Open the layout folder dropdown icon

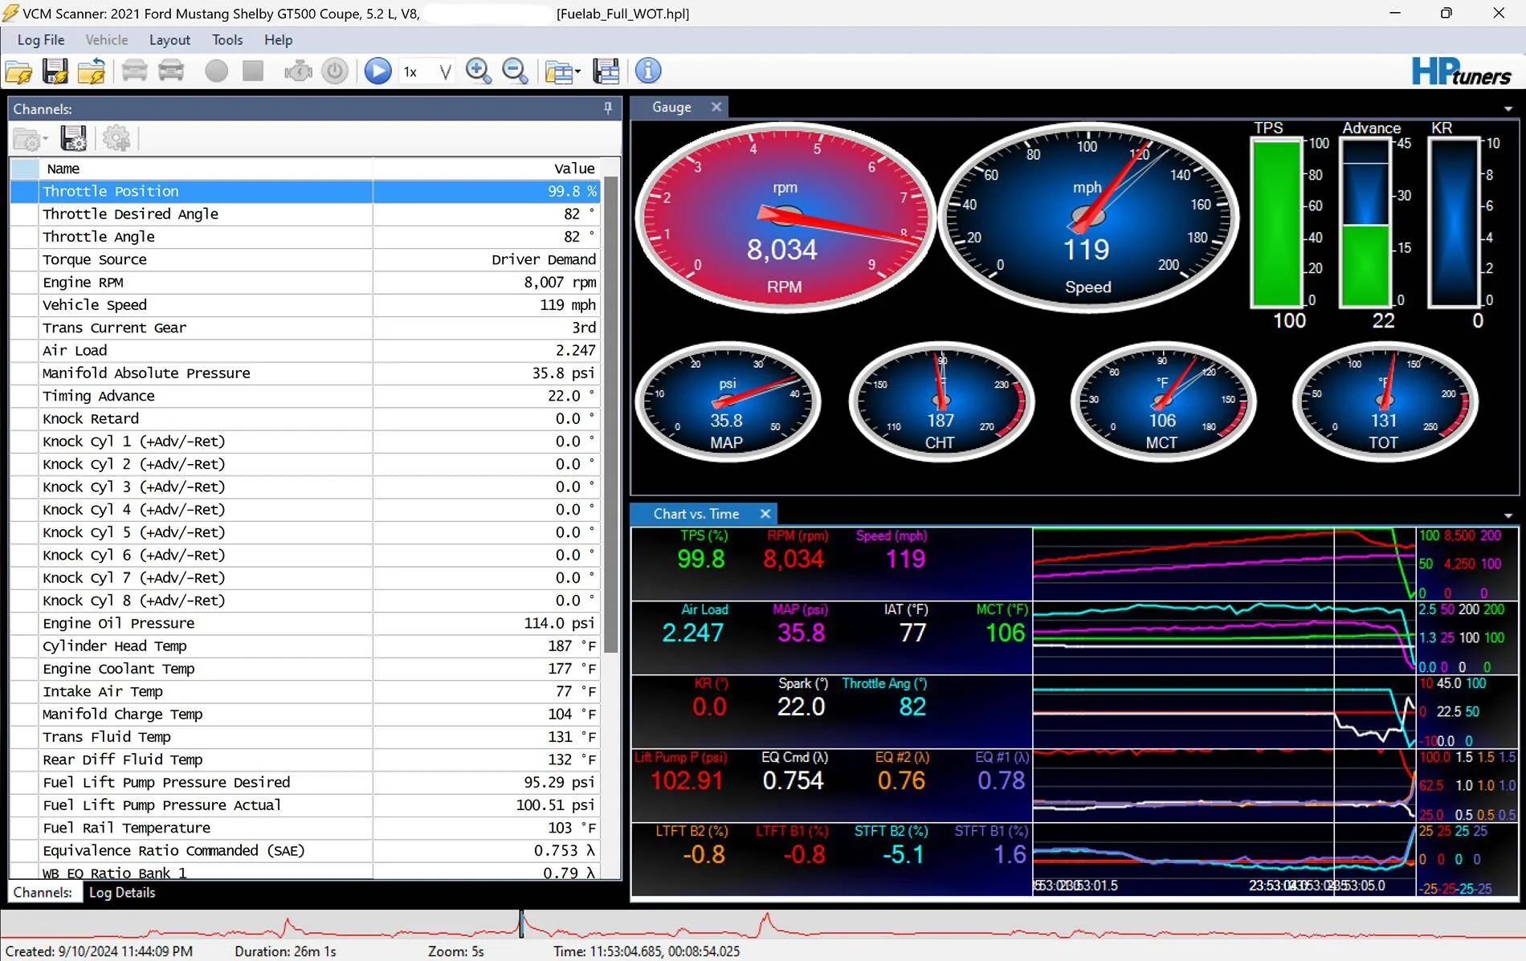562,72
